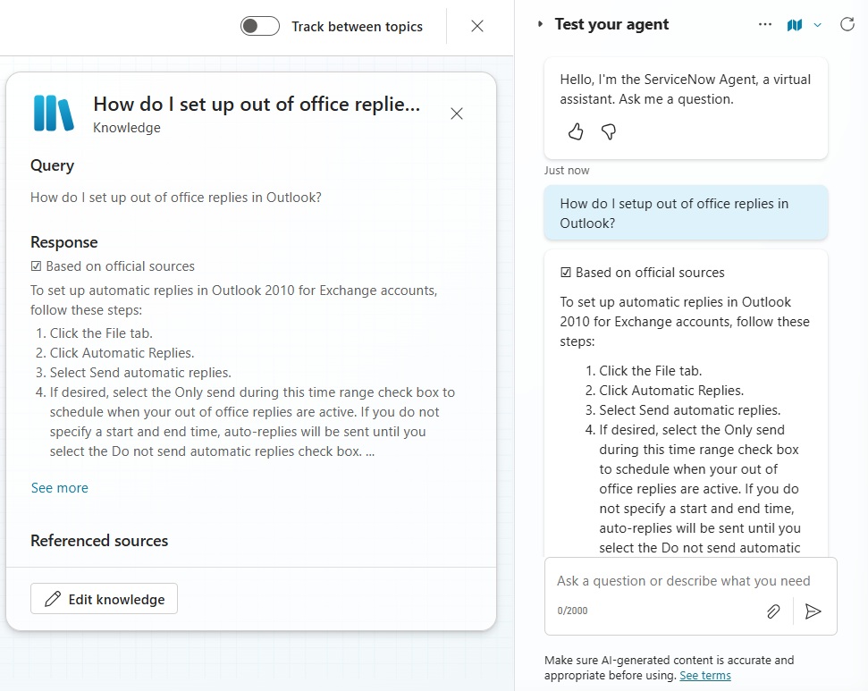The height and width of the screenshot is (691, 868).
Task: Give a thumbs down to the greeting
Action: [x=609, y=131]
